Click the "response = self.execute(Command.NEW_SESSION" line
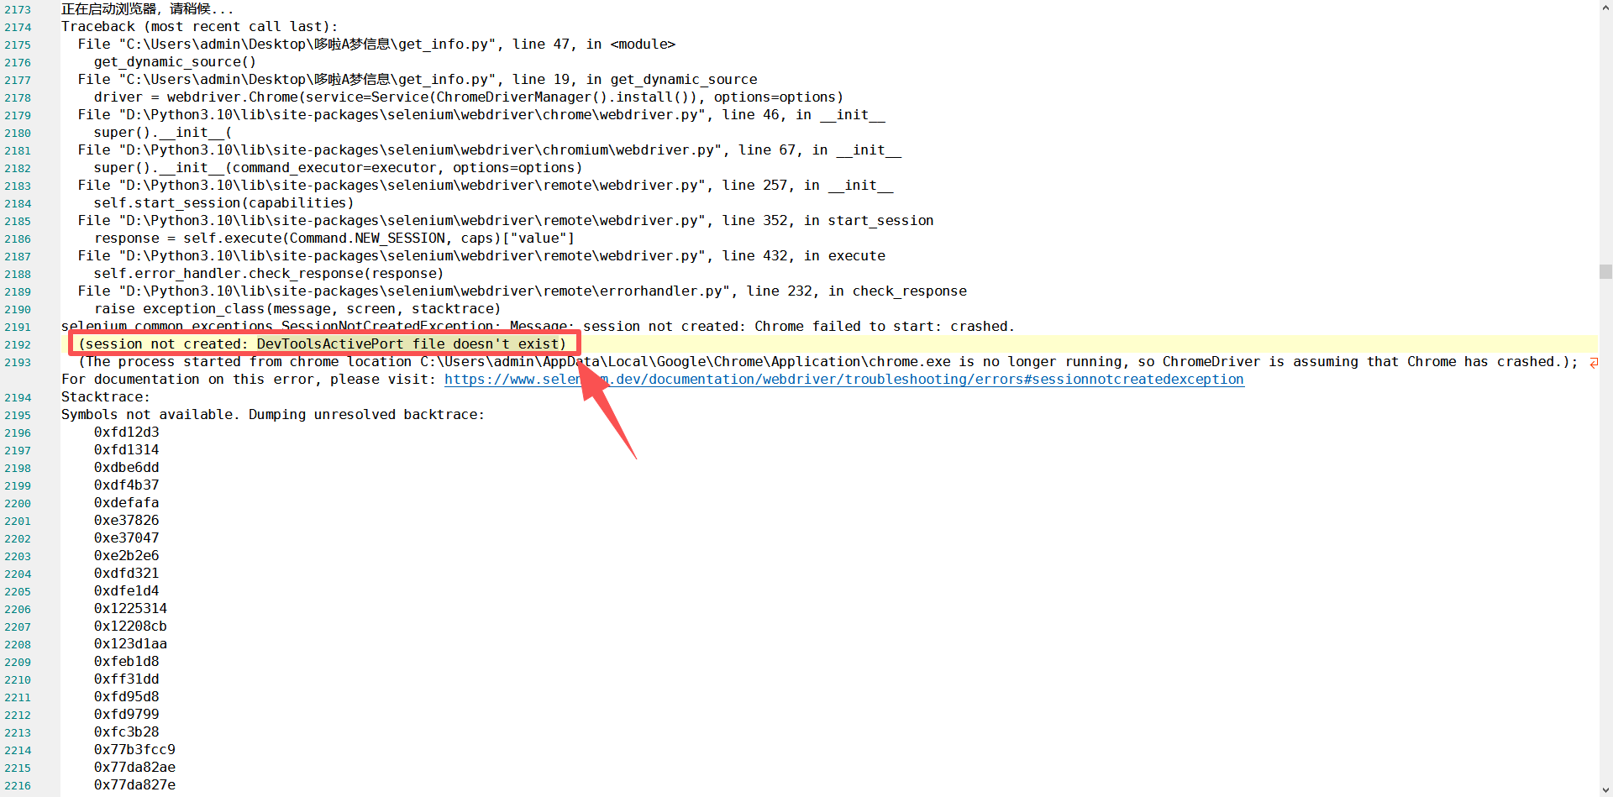 334,239
